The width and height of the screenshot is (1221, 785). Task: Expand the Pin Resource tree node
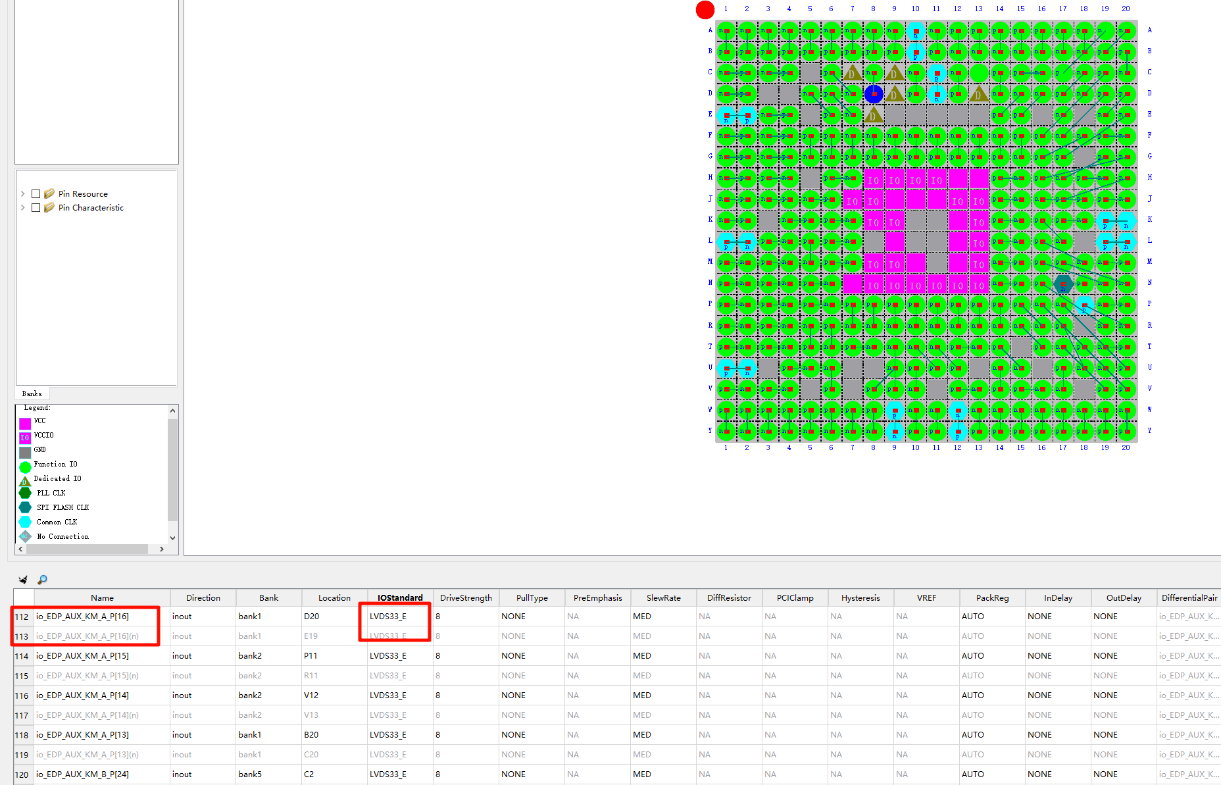(23, 193)
